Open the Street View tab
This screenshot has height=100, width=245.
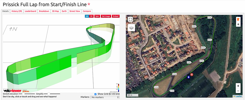(x=75, y=11)
